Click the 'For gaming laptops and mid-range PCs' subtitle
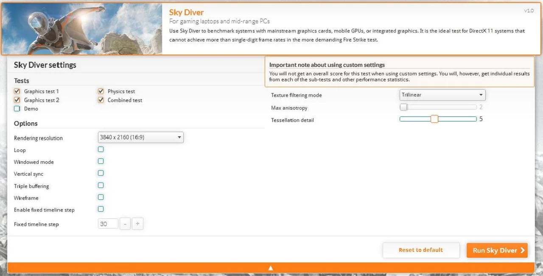This screenshot has width=543, height=276. (x=219, y=21)
